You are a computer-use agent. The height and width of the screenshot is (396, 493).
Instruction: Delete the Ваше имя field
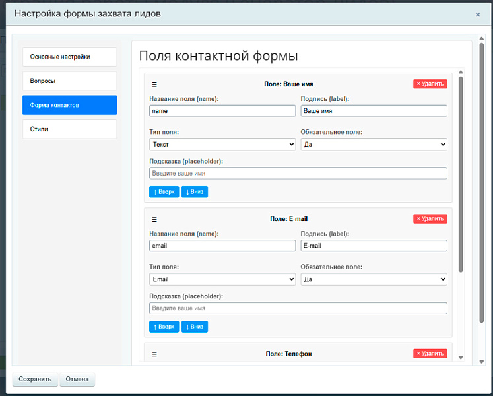pos(430,84)
